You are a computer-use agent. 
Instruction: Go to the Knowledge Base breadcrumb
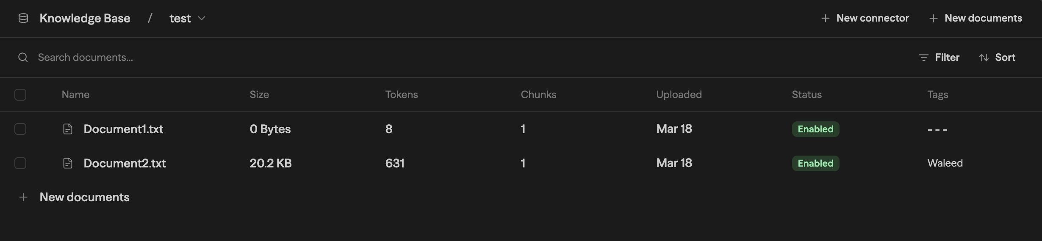coord(85,18)
